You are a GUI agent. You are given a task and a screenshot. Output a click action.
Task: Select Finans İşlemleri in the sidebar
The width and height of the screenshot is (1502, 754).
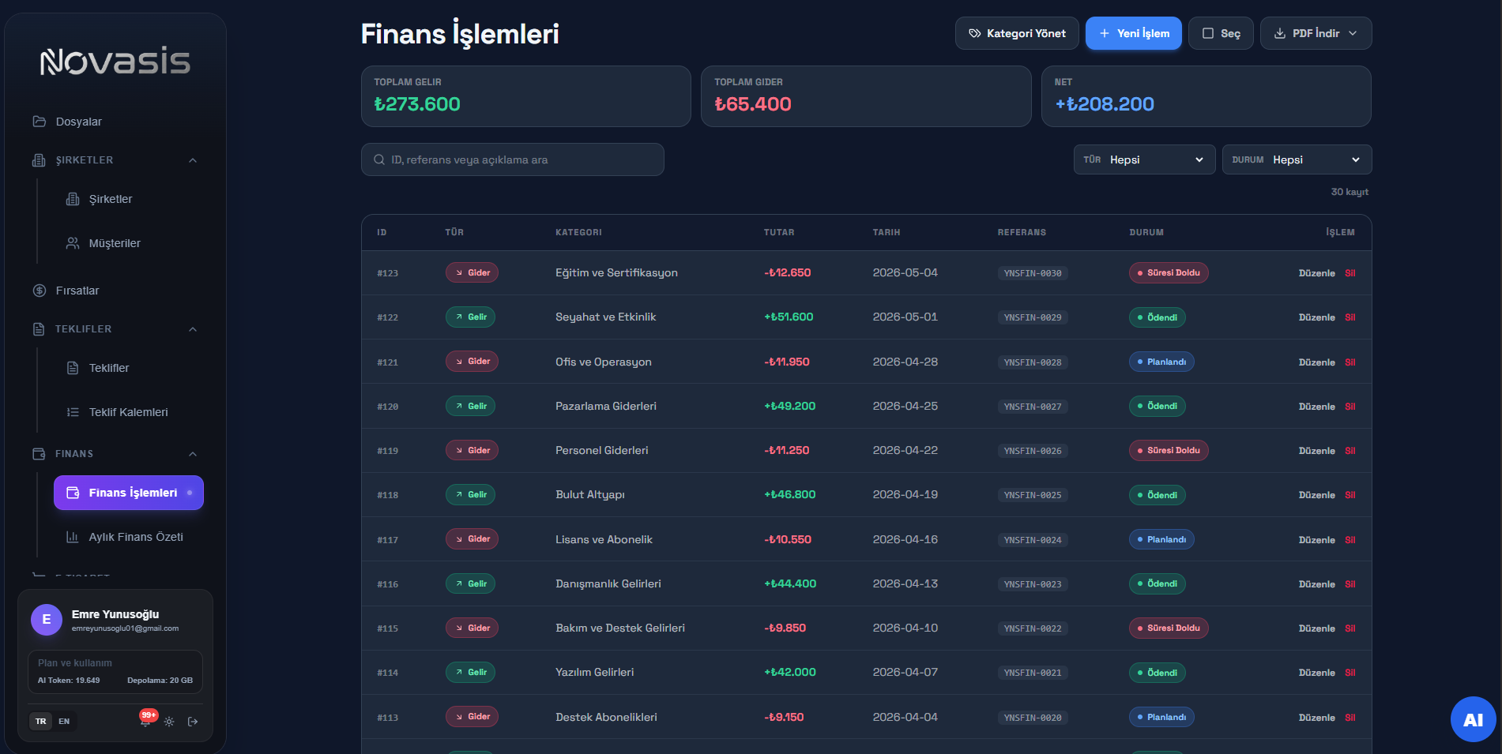click(129, 493)
